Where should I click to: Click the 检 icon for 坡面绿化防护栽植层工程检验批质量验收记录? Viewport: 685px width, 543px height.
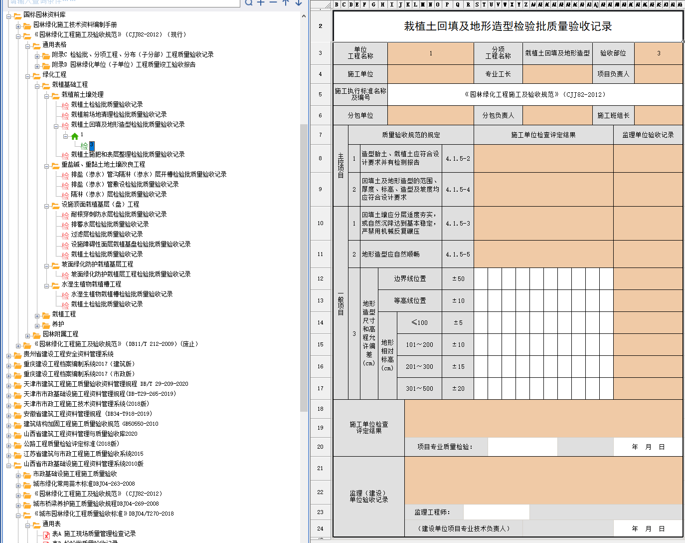[x=65, y=275]
